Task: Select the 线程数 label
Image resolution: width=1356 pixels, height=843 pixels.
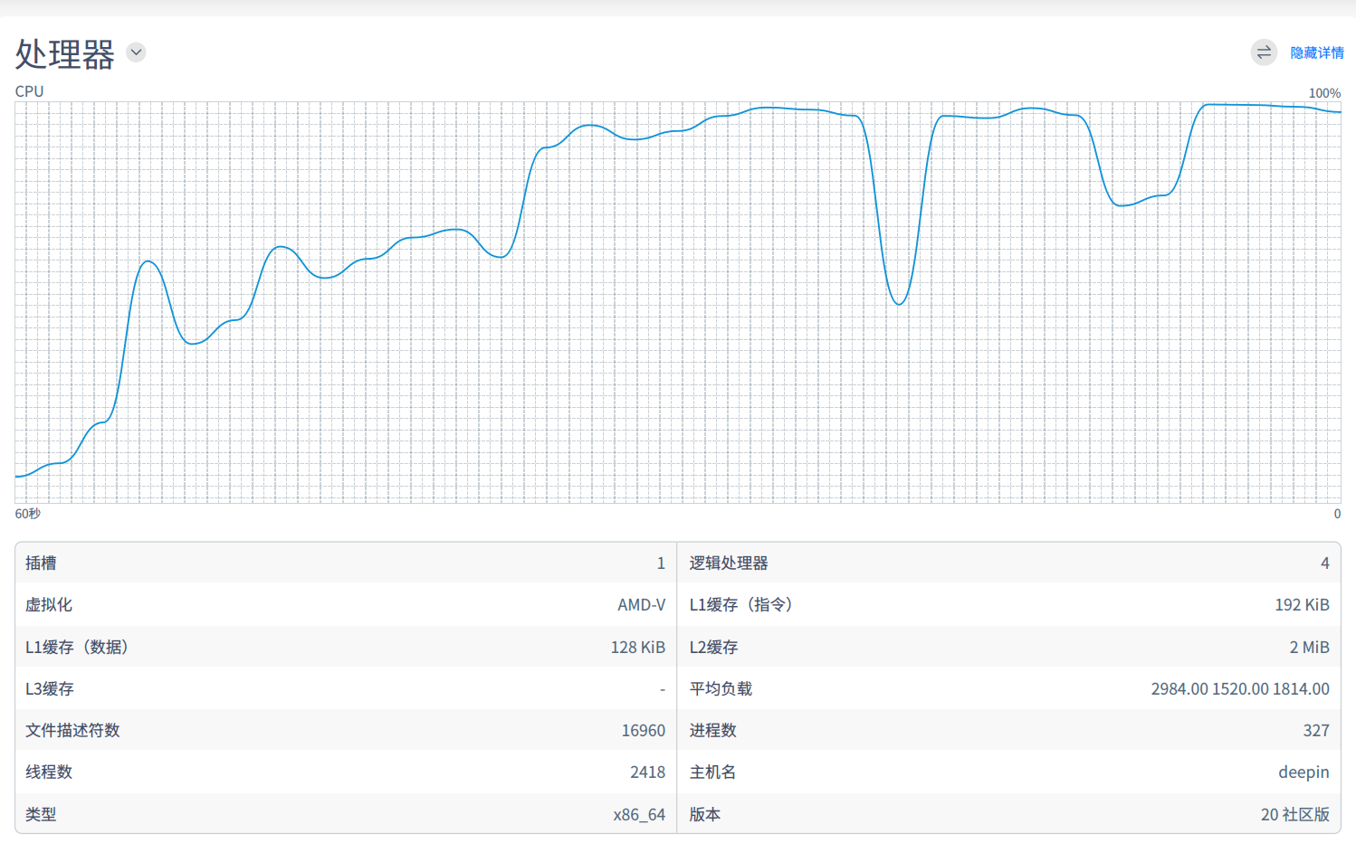Action: [x=49, y=772]
